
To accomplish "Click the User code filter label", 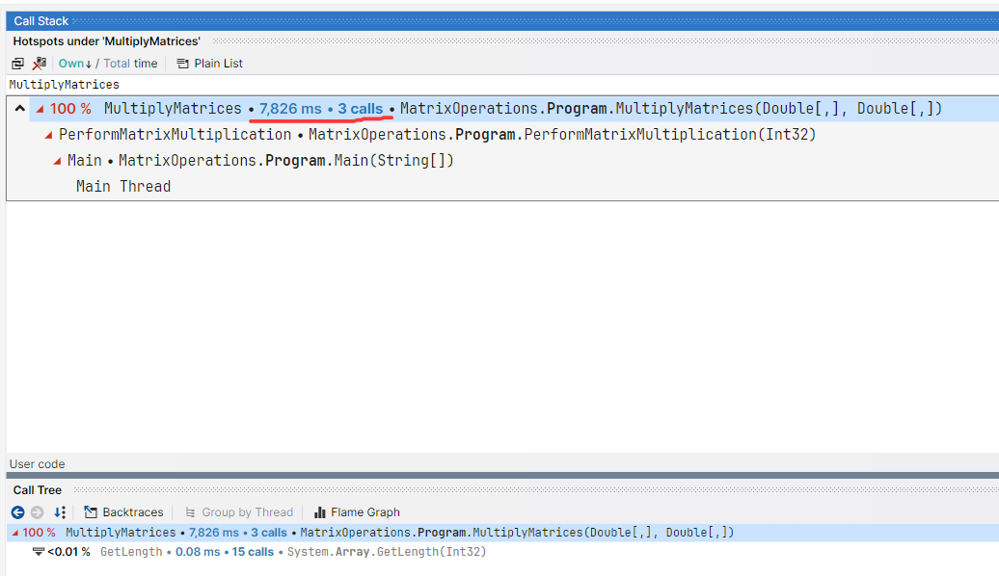I will [x=37, y=464].
